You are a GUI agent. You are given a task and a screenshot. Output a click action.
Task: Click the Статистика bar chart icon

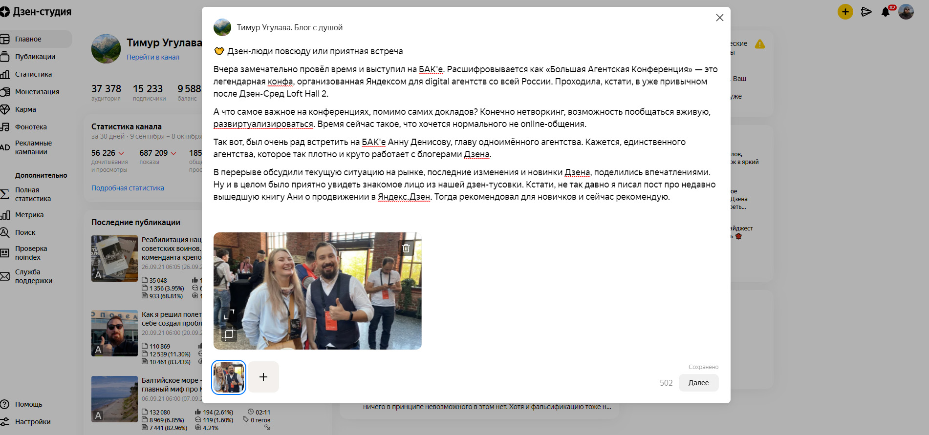pyautogui.click(x=5, y=74)
